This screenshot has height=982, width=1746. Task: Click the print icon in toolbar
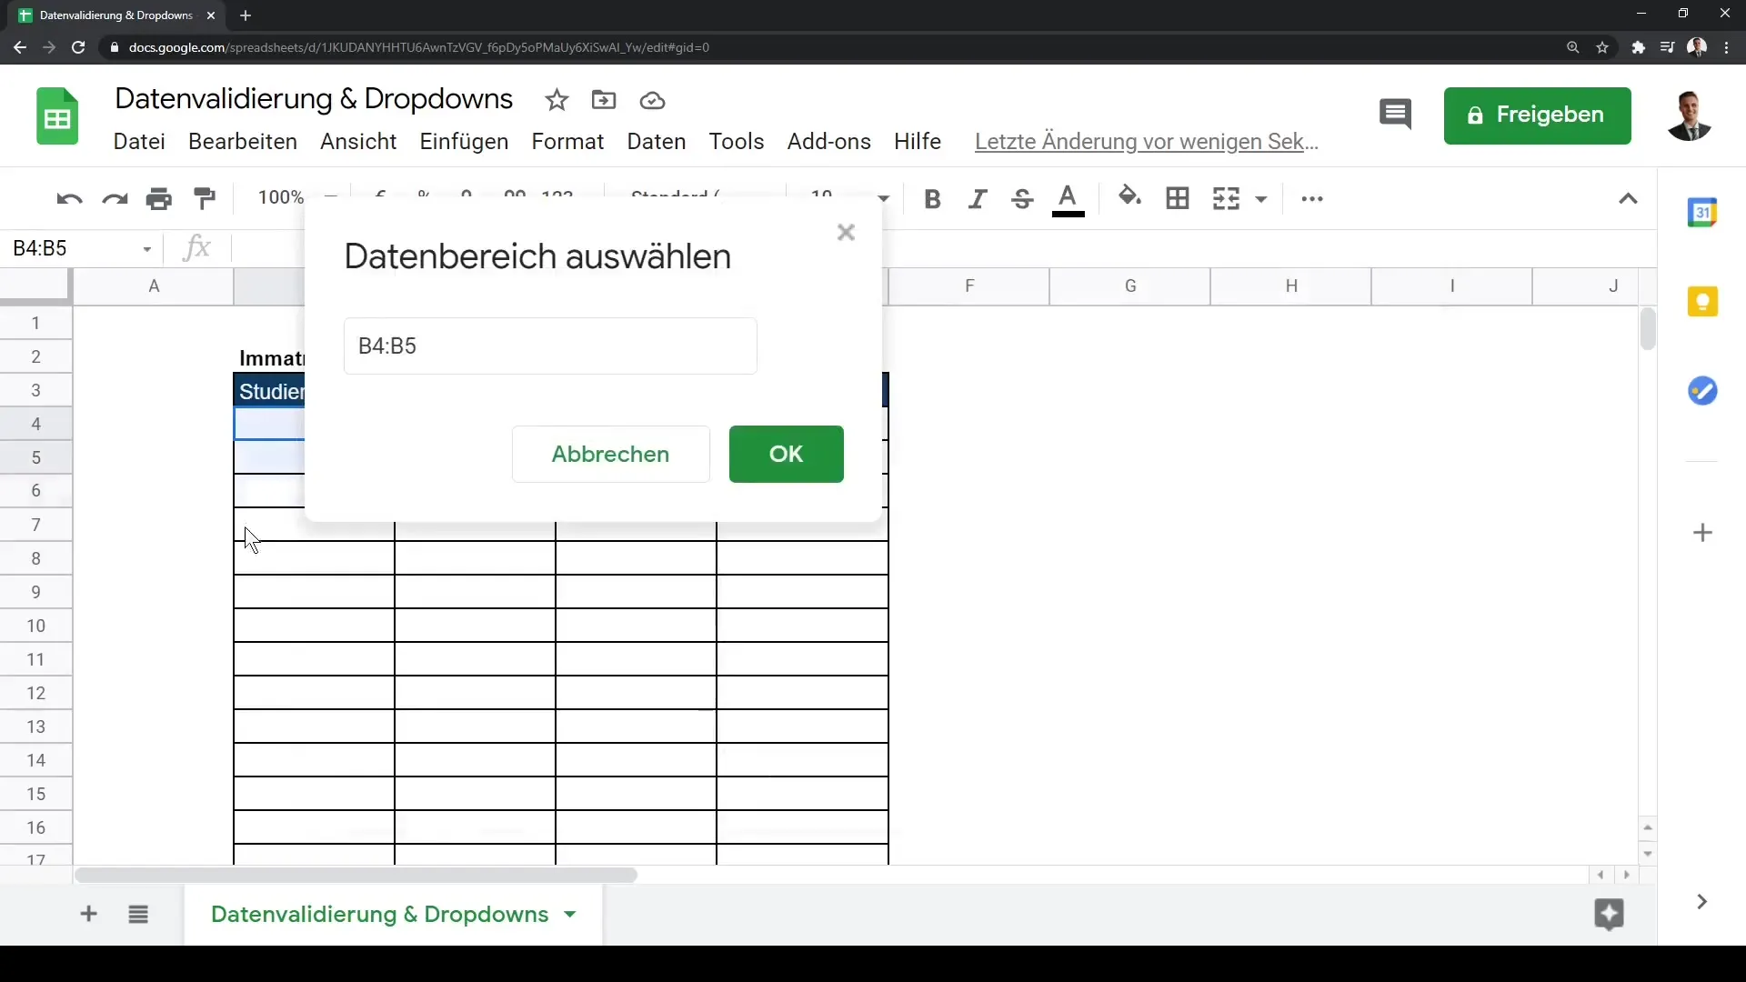[159, 198]
